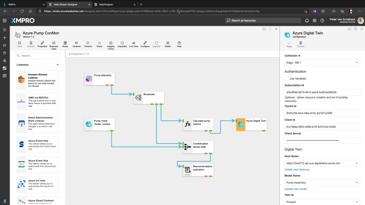The image size is (365, 205).
Task: Enable the Use Variables checkbox
Action: 287,79
